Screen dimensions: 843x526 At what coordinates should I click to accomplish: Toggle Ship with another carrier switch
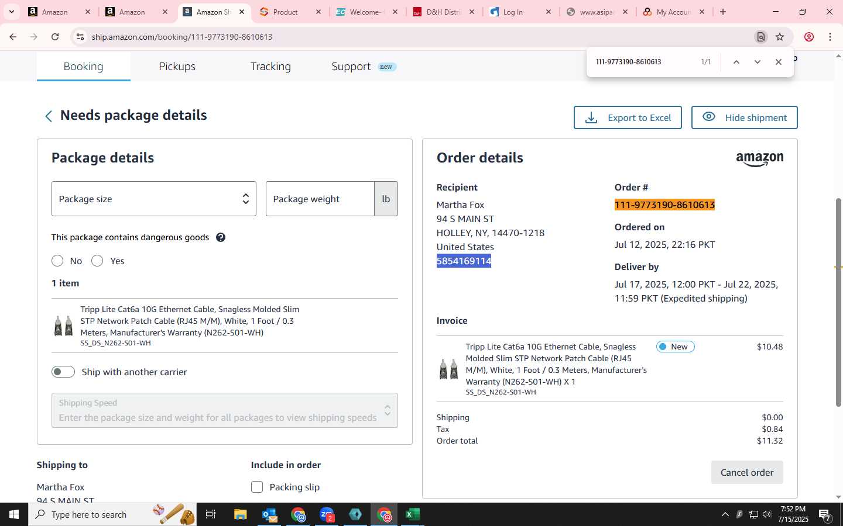(x=63, y=372)
